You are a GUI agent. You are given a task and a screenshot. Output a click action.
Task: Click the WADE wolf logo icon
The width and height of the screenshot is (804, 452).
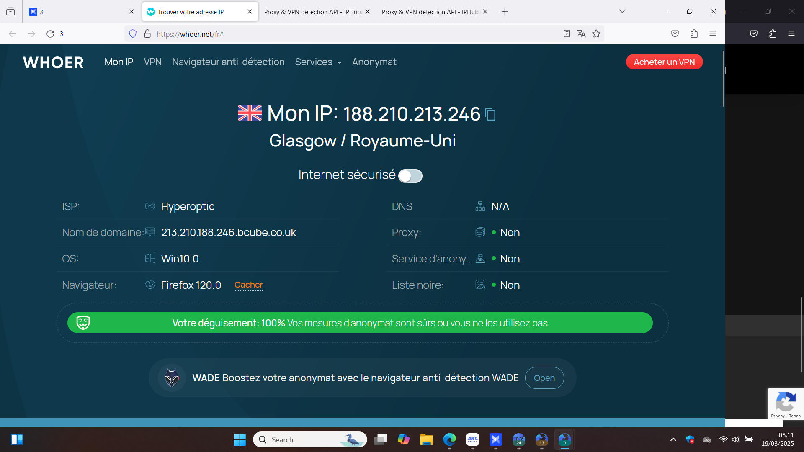(x=172, y=378)
